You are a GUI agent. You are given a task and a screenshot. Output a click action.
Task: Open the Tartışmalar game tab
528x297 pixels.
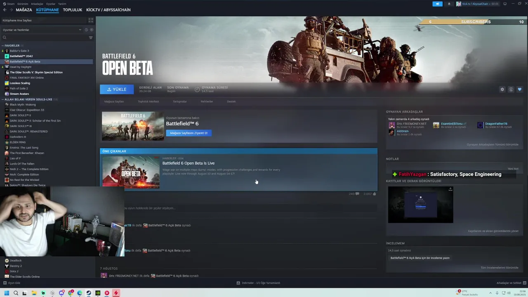point(180,101)
